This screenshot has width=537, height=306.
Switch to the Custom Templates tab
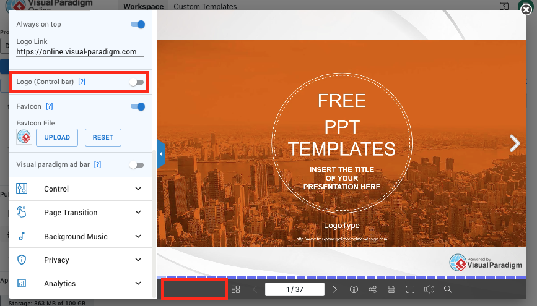205,7
